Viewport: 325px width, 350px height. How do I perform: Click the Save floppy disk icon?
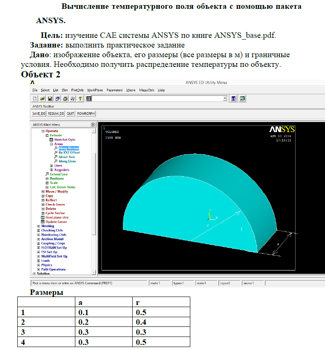(50, 98)
